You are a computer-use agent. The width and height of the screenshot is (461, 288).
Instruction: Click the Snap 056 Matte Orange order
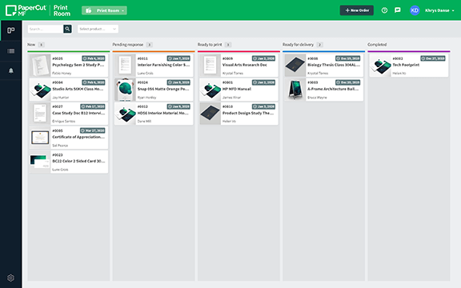coord(154,90)
